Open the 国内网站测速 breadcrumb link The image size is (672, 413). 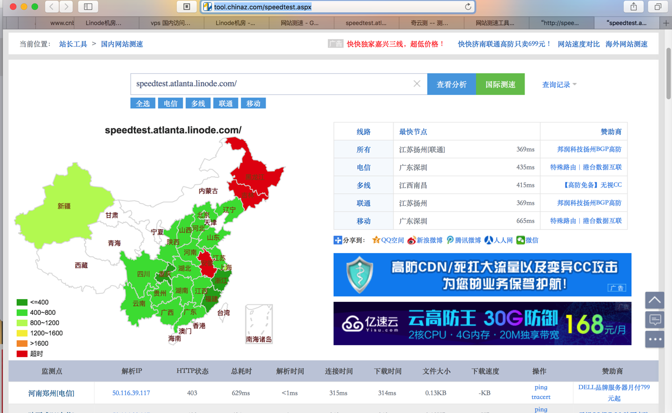(x=122, y=44)
